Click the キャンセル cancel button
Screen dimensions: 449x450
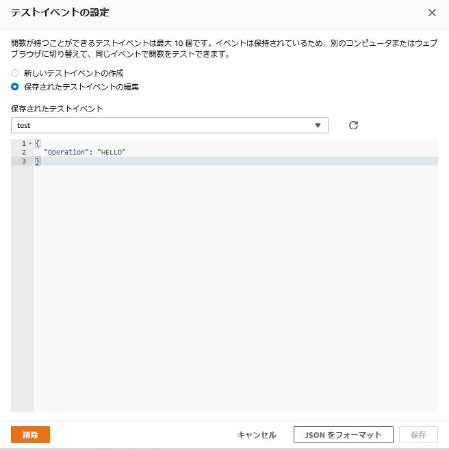(257, 435)
